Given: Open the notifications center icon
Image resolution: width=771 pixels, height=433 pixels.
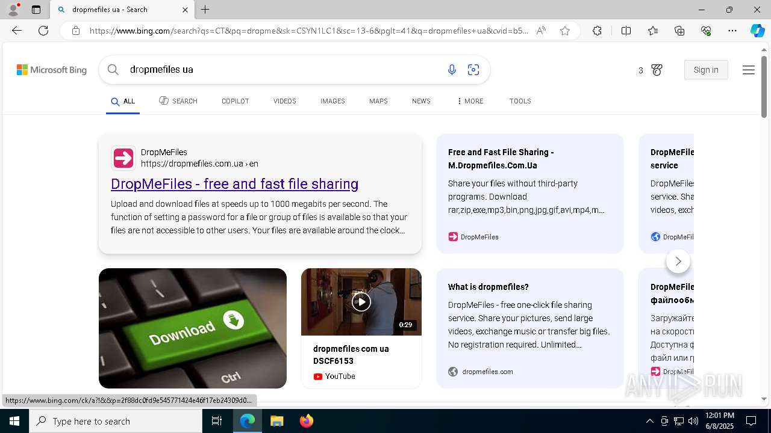Looking at the screenshot, I should pyautogui.click(x=751, y=421).
